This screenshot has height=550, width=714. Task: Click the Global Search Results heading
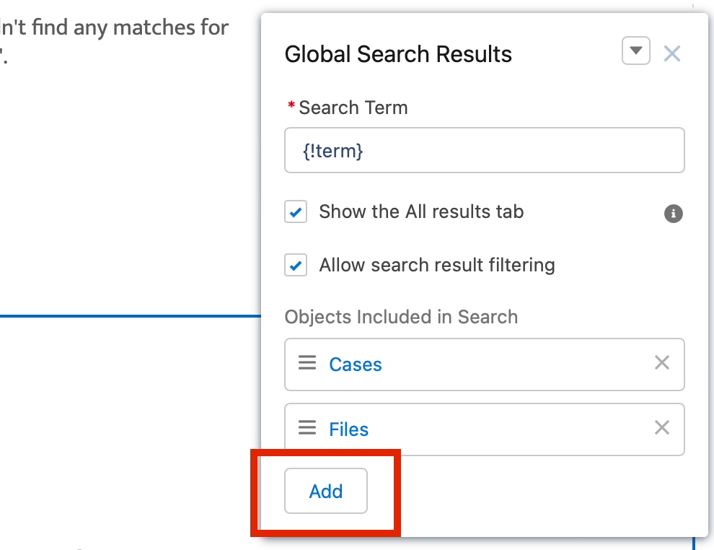[x=398, y=53]
